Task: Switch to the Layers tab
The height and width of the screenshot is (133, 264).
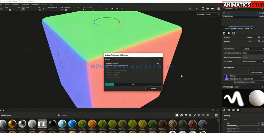Action: (225, 28)
